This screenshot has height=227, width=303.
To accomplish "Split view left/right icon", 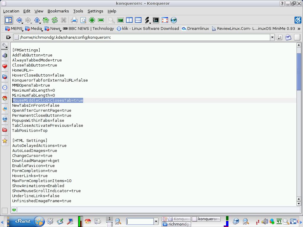I will pos(129,20).
